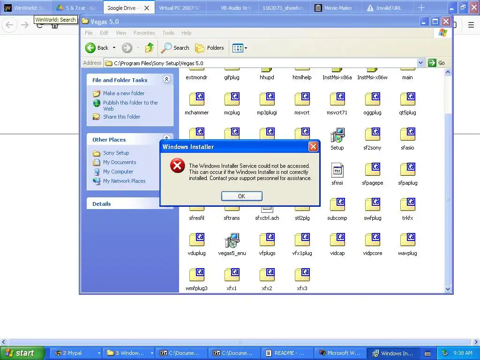Open the Back button history dropdown
The width and height of the screenshot is (480, 360).
(114, 48)
